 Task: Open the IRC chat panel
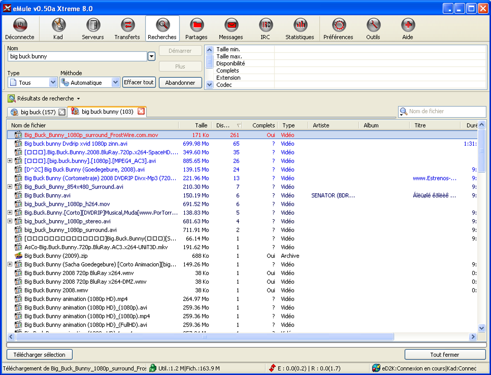click(265, 28)
